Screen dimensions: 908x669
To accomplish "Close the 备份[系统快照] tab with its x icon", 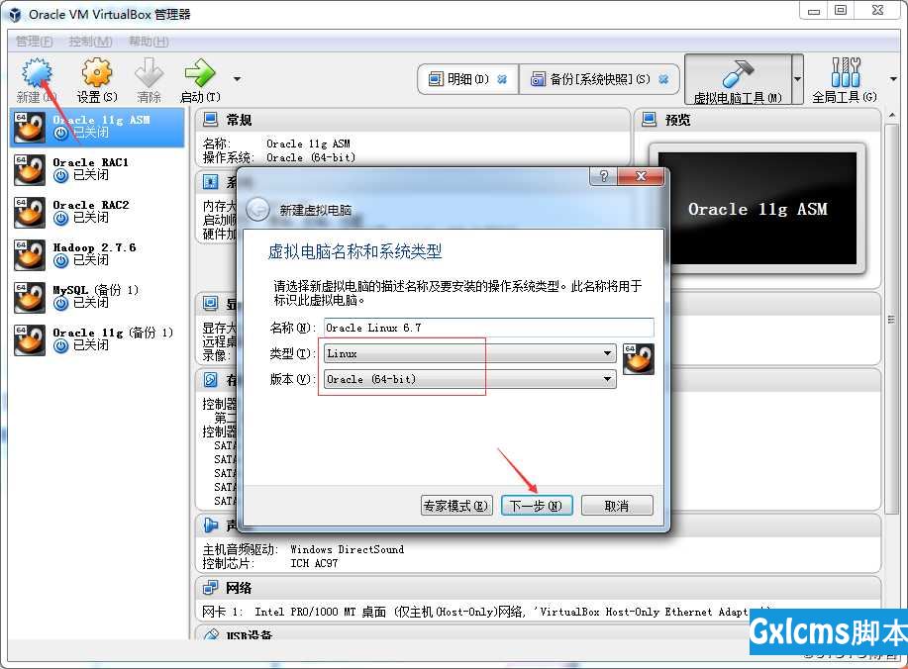I will (x=663, y=79).
